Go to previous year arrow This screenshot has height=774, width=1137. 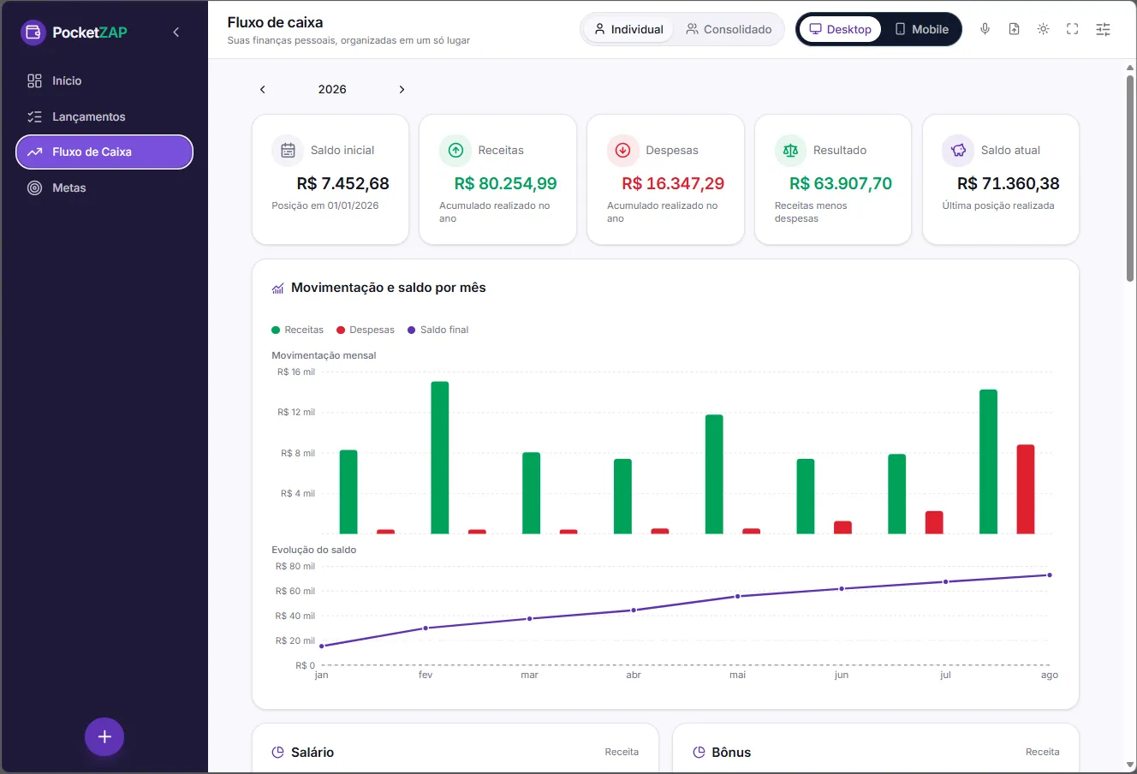click(x=263, y=89)
